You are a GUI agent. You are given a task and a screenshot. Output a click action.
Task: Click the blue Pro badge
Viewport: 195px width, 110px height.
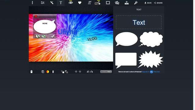pyautogui.click(x=151, y=72)
